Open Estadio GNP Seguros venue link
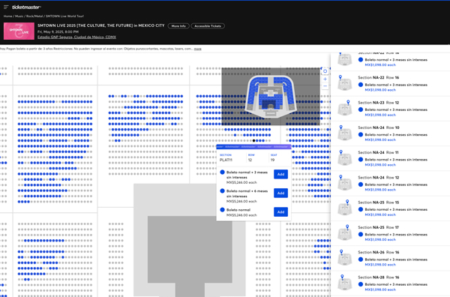 [x=76, y=37]
